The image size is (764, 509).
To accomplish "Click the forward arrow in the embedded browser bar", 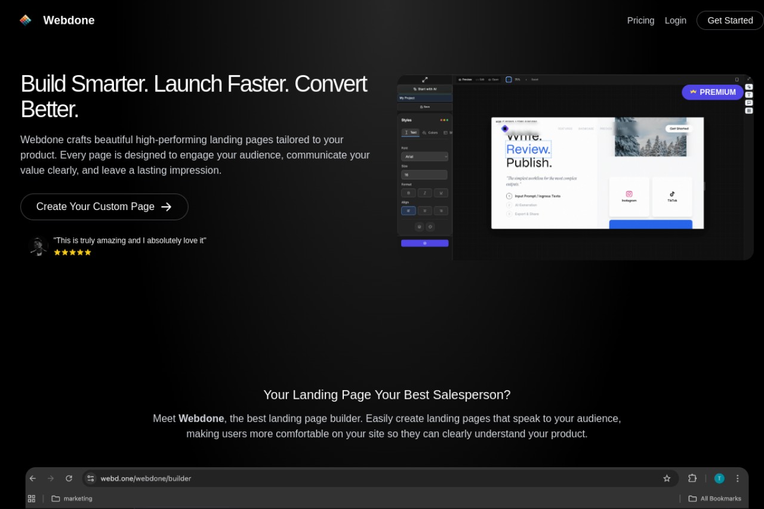I will point(51,479).
